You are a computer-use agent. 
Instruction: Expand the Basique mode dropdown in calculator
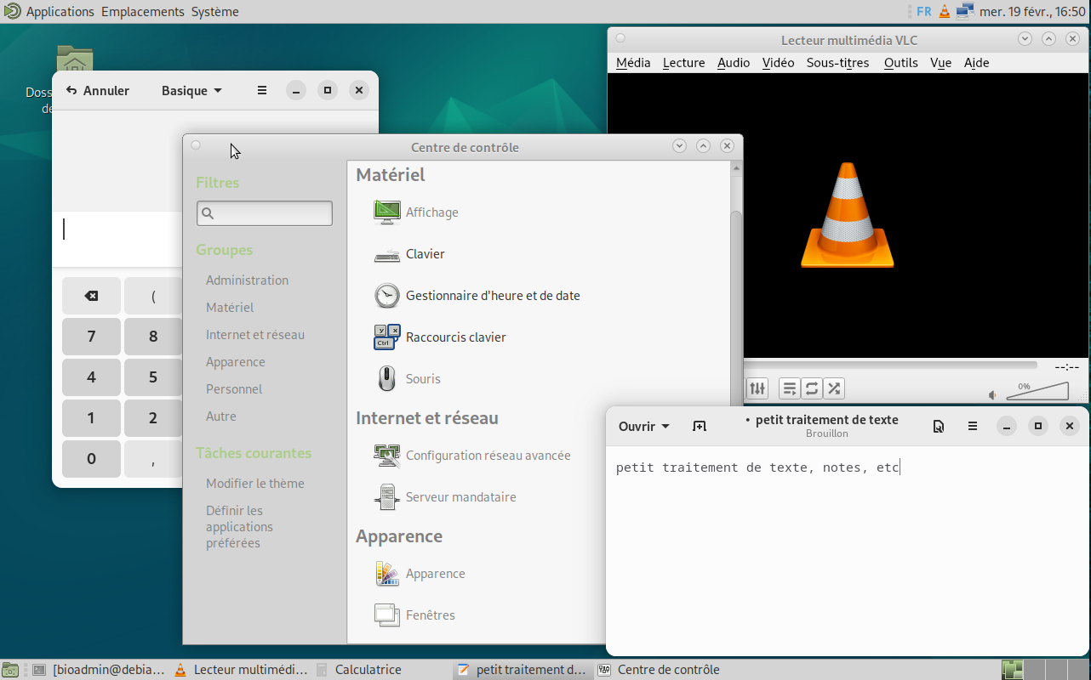coord(191,91)
